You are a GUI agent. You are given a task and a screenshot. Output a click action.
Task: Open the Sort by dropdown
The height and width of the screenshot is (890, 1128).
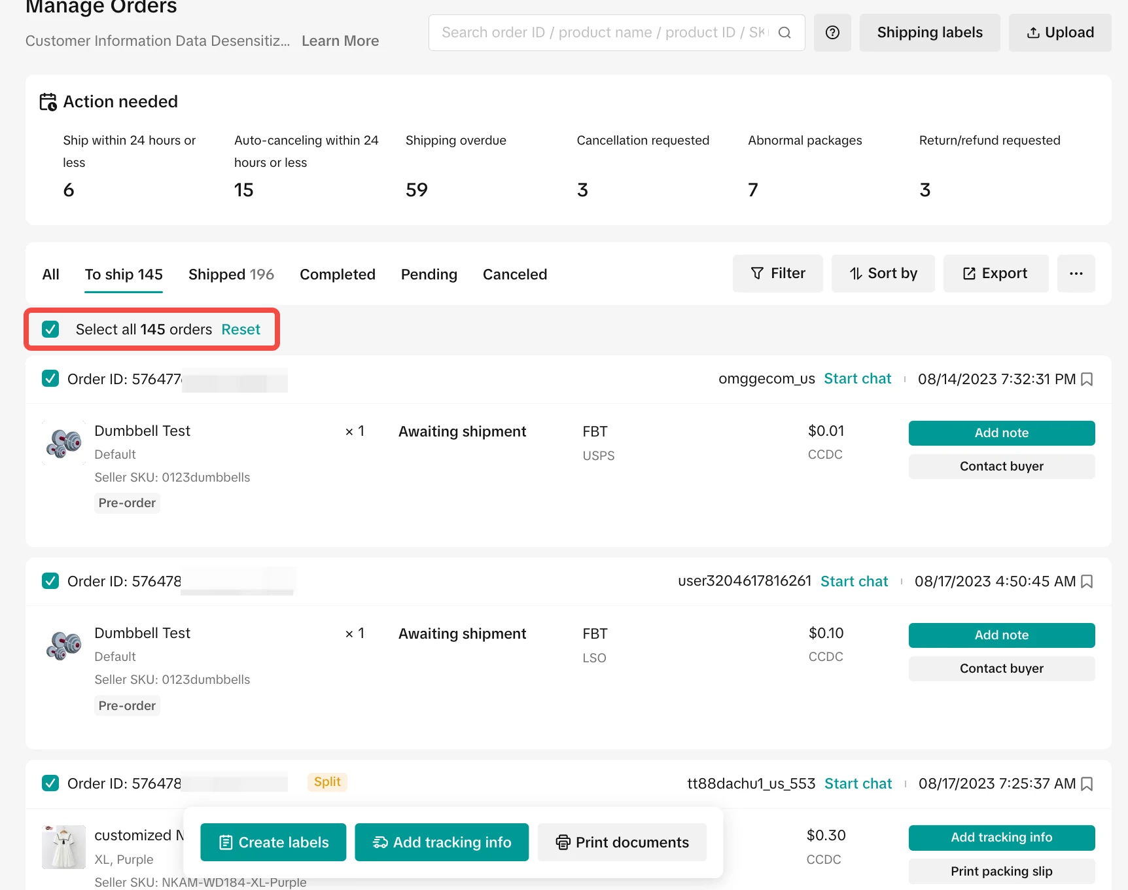[883, 274]
